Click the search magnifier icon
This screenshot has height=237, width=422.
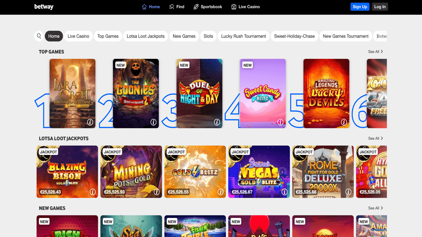39,36
